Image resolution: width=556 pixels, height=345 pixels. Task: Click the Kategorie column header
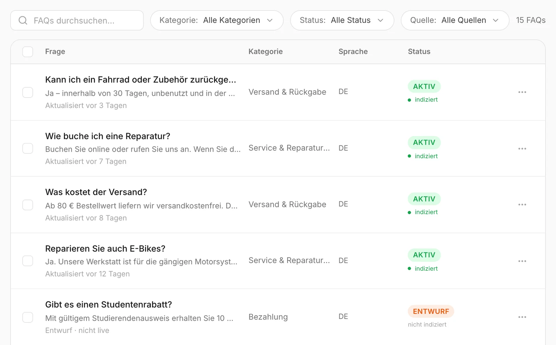pyautogui.click(x=265, y=52)
